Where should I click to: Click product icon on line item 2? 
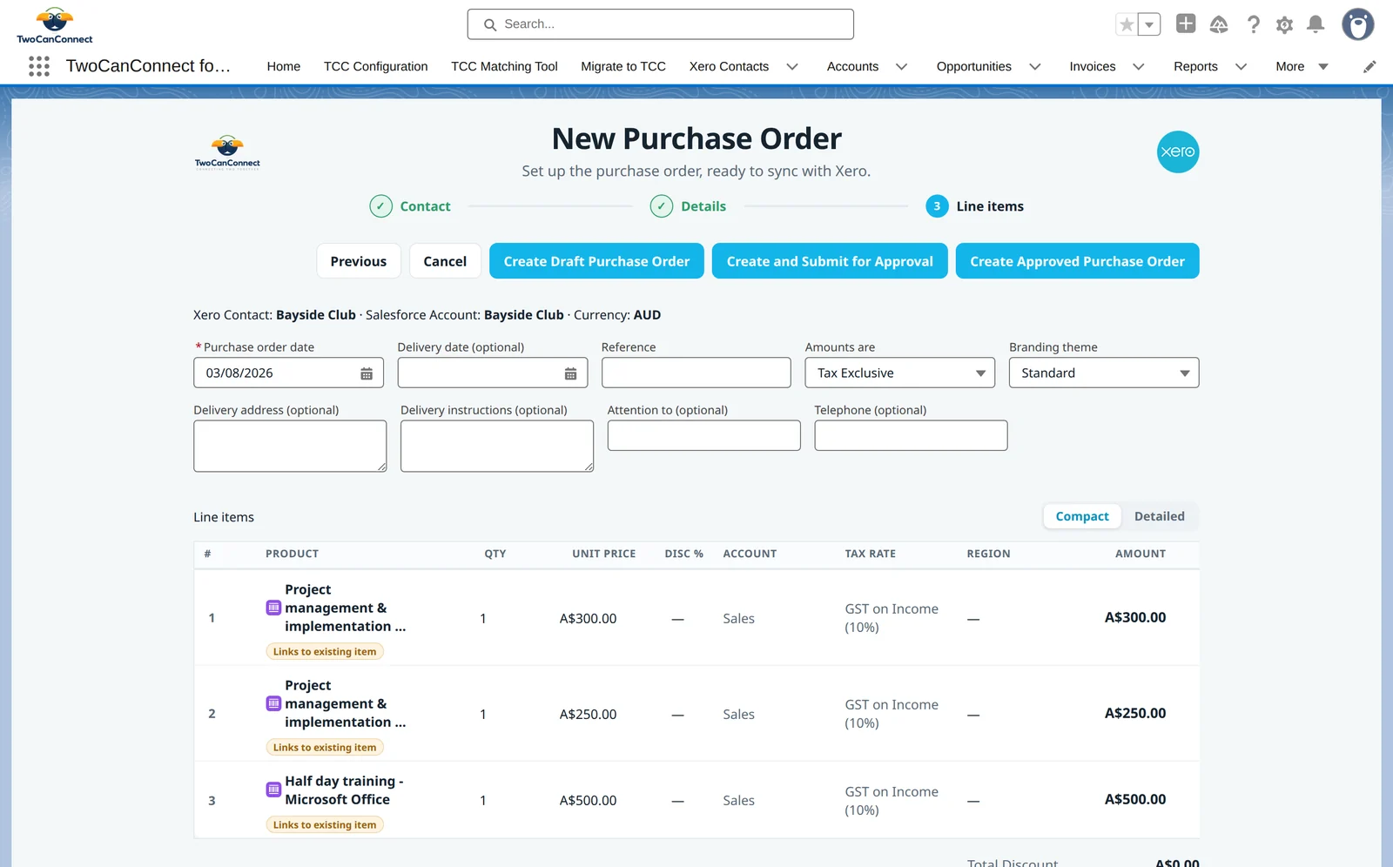pyautogui.click(x=273, y=703)
